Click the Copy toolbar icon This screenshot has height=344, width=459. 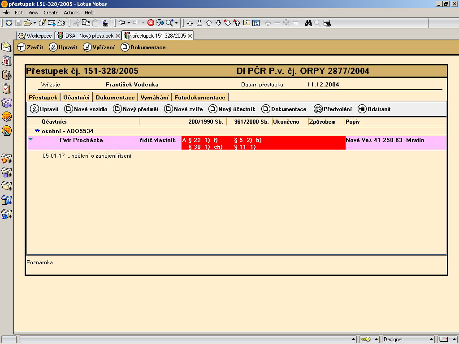pos(86,23)
